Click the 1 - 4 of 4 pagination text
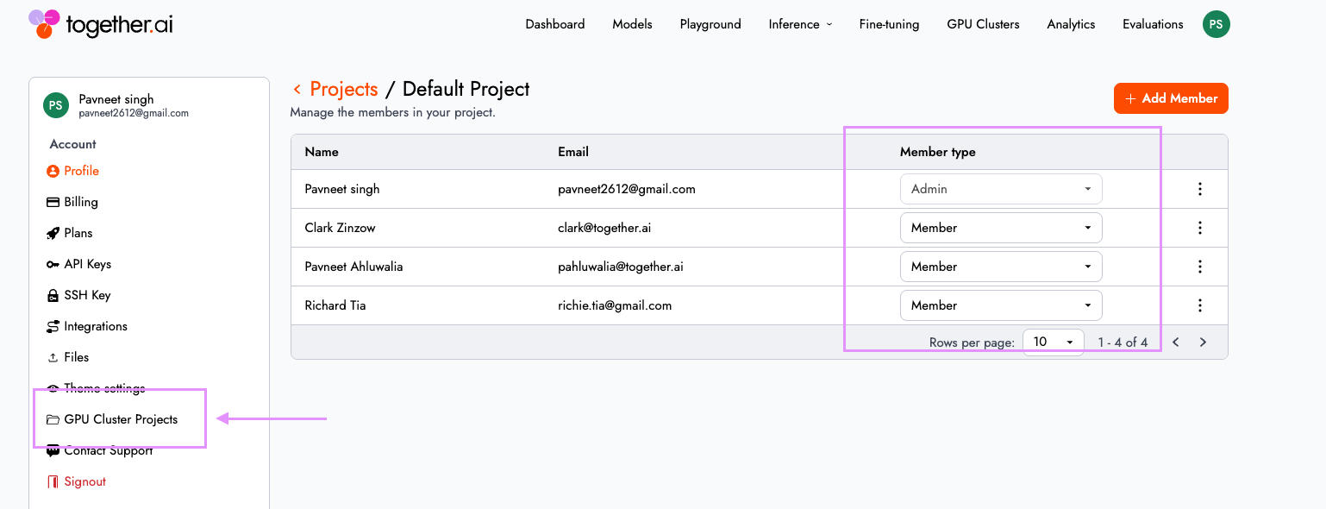 [1123, 342]
